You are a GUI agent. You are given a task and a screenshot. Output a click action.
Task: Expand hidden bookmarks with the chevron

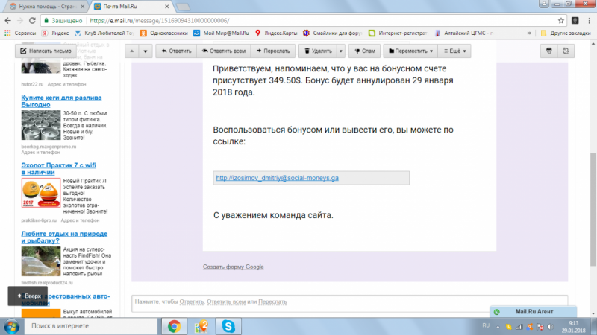coord(529,33)
